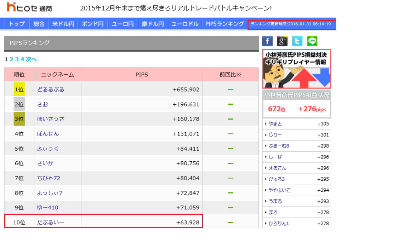Switch to the 総合 ranking tab
Viewport: 410px width, 237px height.
39,24
